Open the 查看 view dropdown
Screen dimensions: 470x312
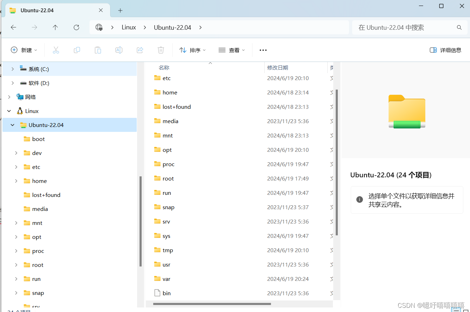point(232,50)
